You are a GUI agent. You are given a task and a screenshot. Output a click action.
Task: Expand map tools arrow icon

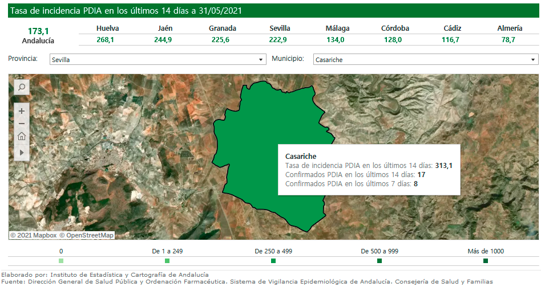click(22, 153)
